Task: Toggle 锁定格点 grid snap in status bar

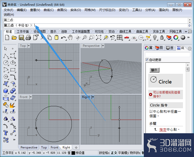Action: pyautogui.click(x=104, y=153)
